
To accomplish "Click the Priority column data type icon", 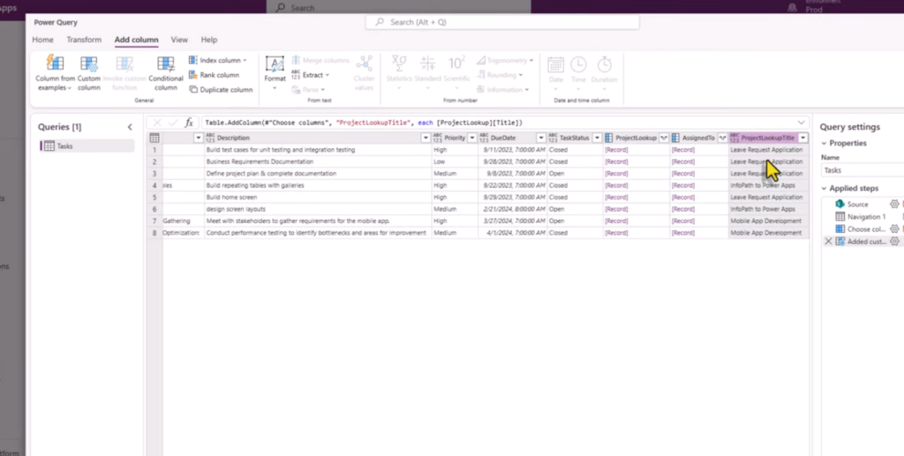I will pos(438,138).
